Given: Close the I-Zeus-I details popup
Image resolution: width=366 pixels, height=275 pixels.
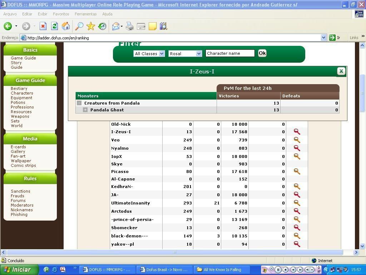Looking at the screenshot, I should tap(341, 71).
